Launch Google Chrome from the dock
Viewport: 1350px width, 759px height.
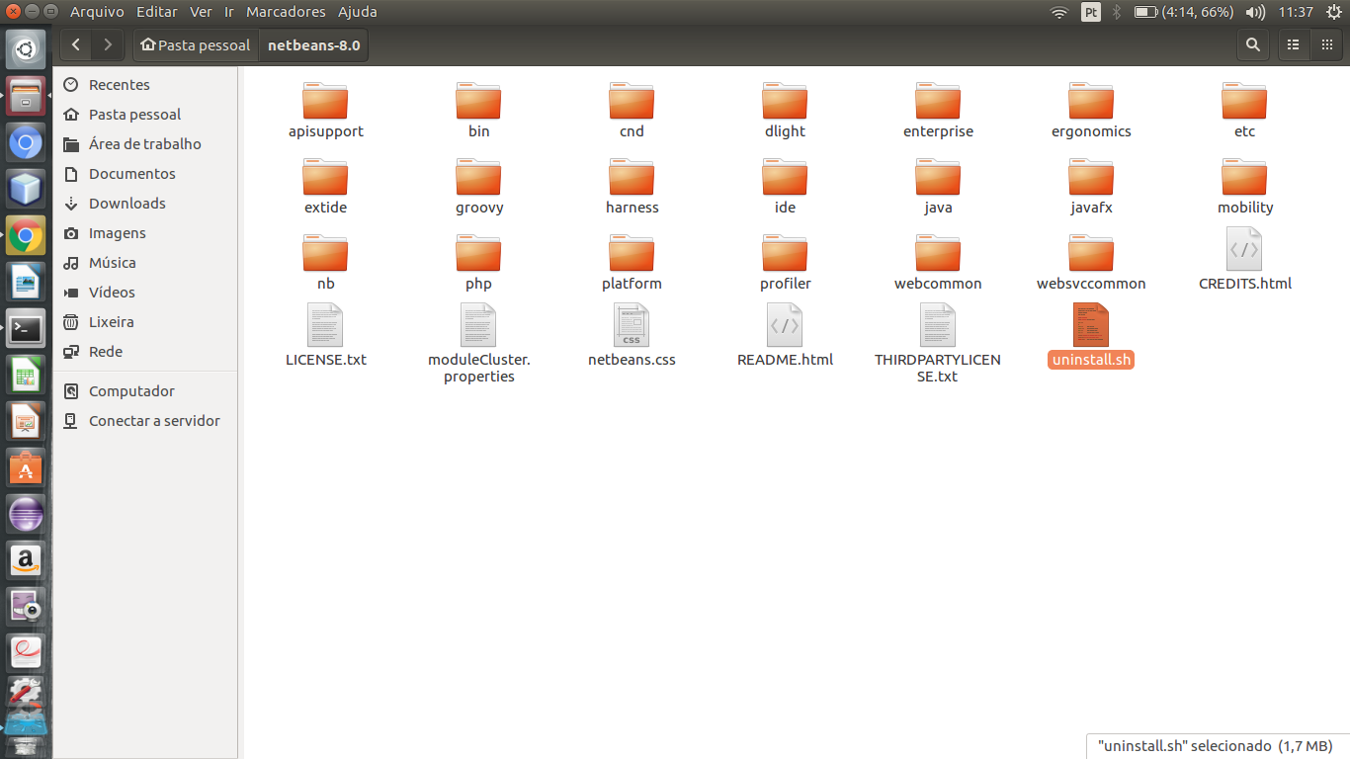pyautogui.click(x=26, y=235)
